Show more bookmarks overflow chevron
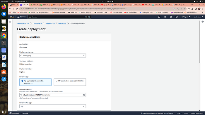 (203, 13)
